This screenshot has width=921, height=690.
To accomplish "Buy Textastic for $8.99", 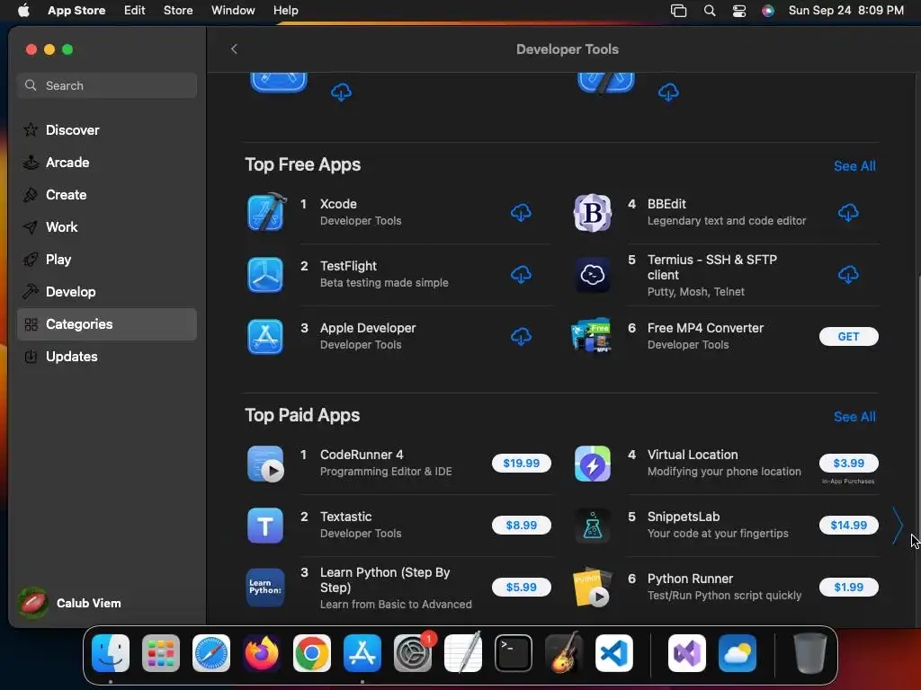I will coord(522,526).
